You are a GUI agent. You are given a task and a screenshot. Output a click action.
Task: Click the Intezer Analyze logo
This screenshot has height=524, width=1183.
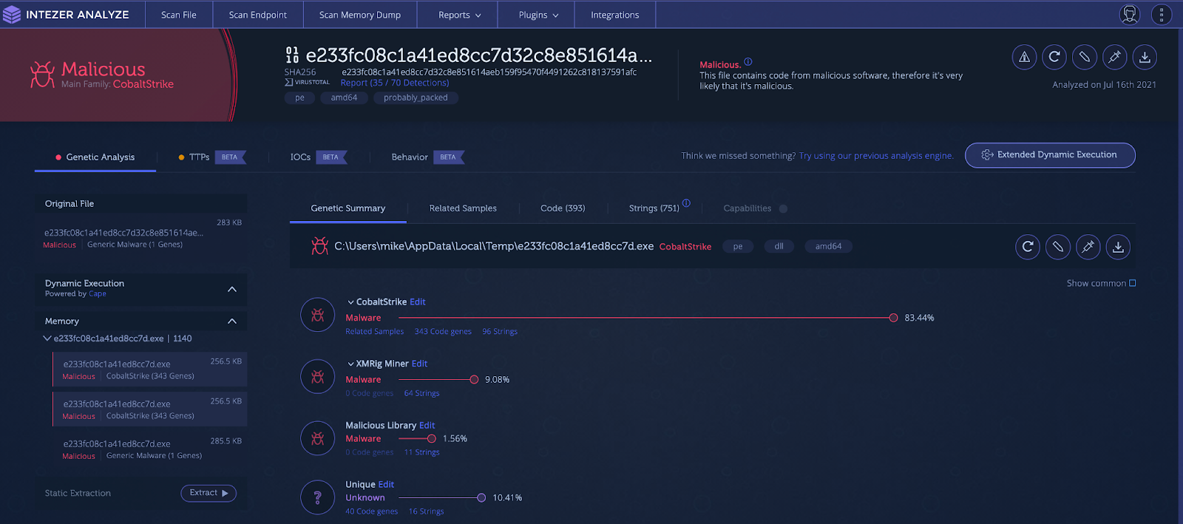pos(67,15)
